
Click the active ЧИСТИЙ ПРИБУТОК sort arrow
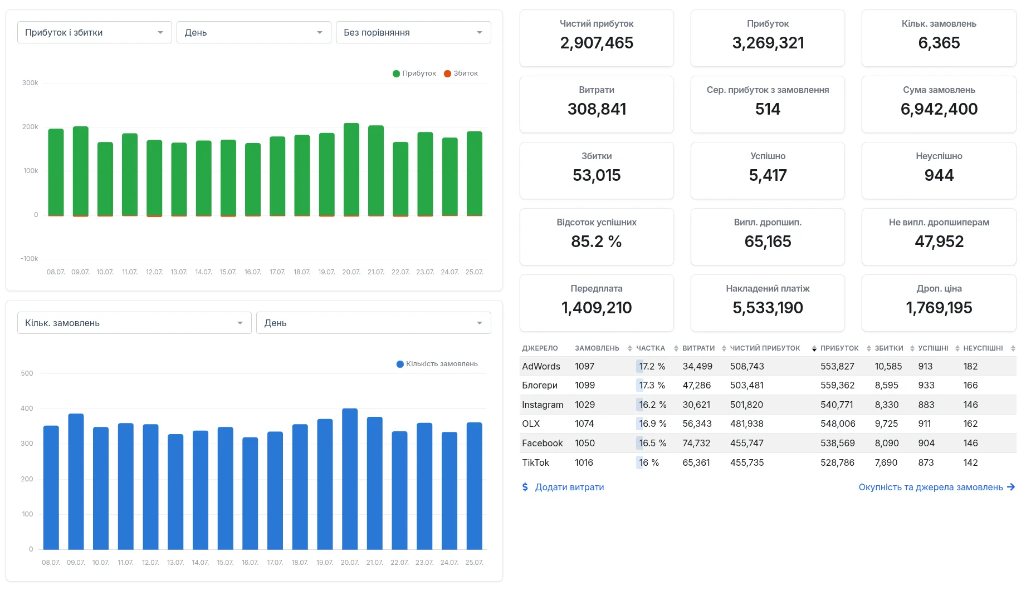(814, 348)
